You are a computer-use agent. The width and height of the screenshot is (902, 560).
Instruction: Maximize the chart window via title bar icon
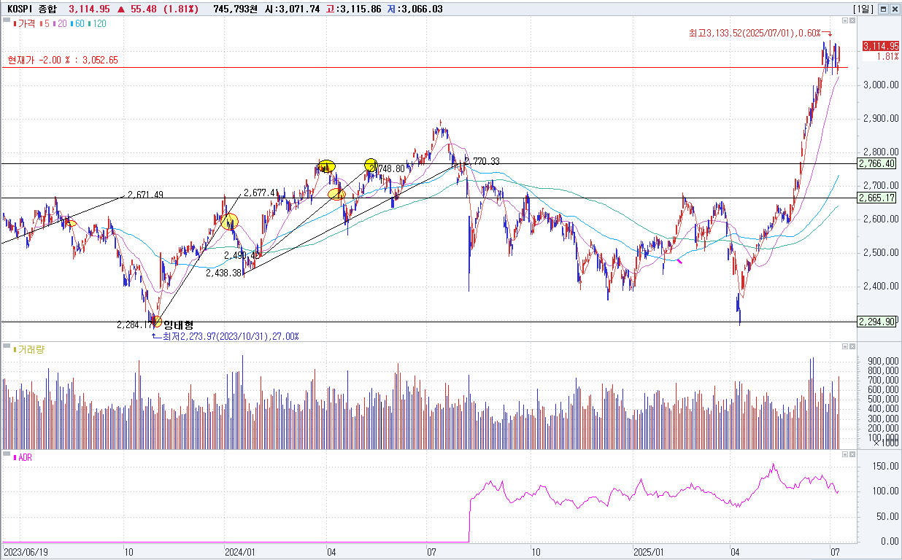tap(883, 9)
